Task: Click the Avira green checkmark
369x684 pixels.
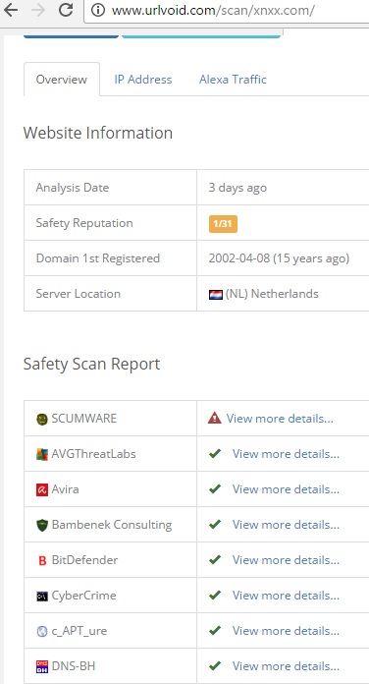Action: pyautogui.click(x=214, y=489)
